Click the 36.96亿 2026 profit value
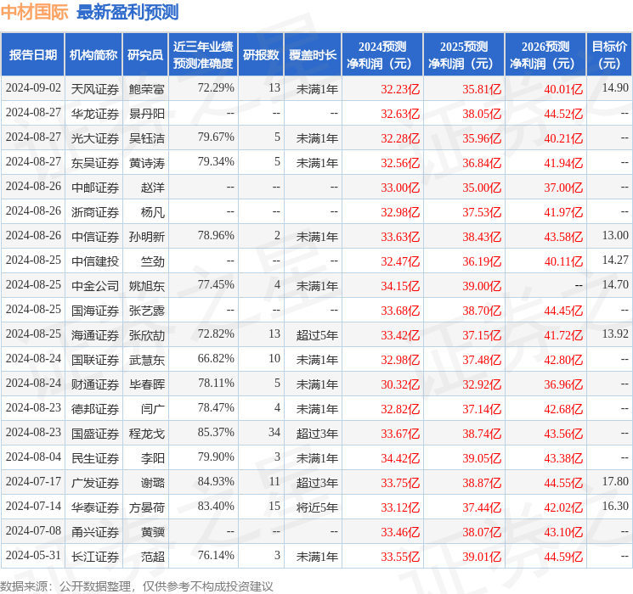The width and height of the screenshot is (633, 594). pyautogui.click(x=563, y=384)
